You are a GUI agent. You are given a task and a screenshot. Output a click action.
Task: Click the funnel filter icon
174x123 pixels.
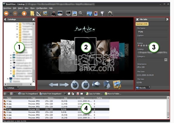(102, 14)
